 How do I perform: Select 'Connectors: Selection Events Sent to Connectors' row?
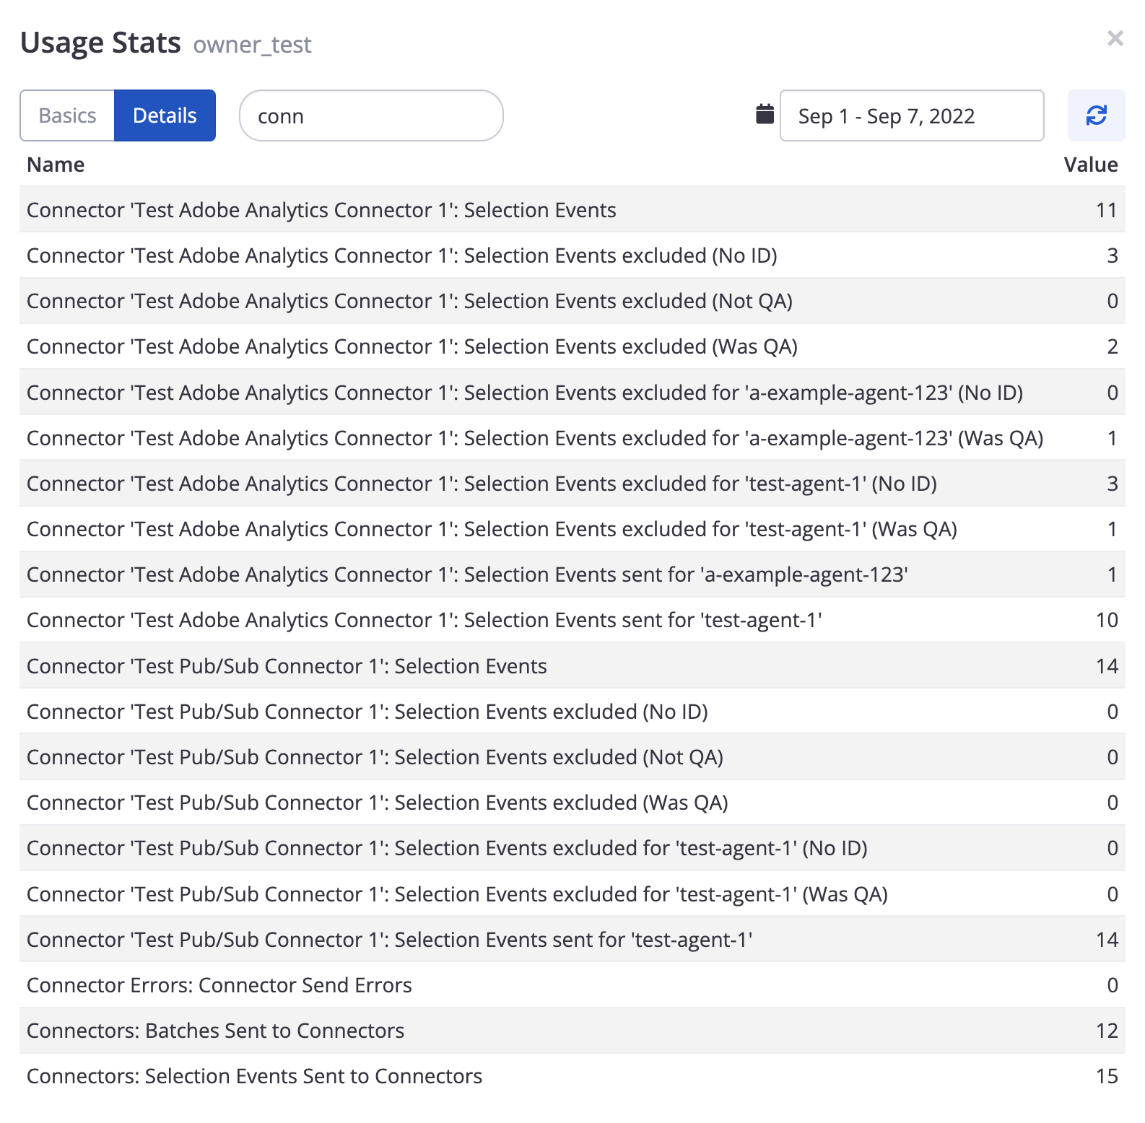pyautogui.click(x=572, y=1076)
